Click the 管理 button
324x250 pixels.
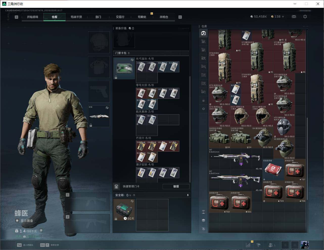point(176,186)
